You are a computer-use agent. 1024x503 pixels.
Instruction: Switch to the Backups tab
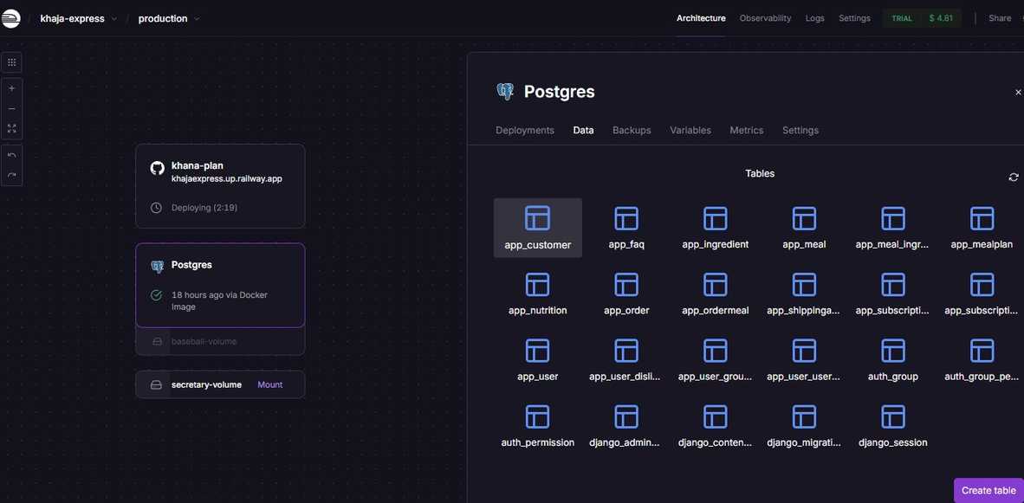pos(632,131)
